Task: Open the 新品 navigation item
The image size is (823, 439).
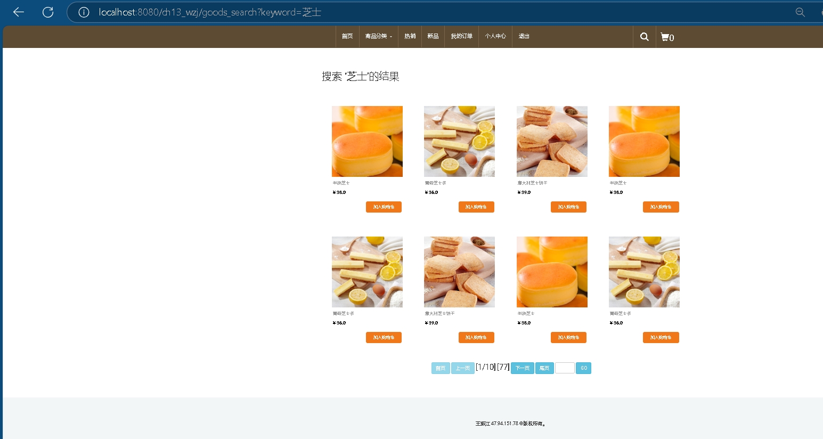Action: coord(433,36)
